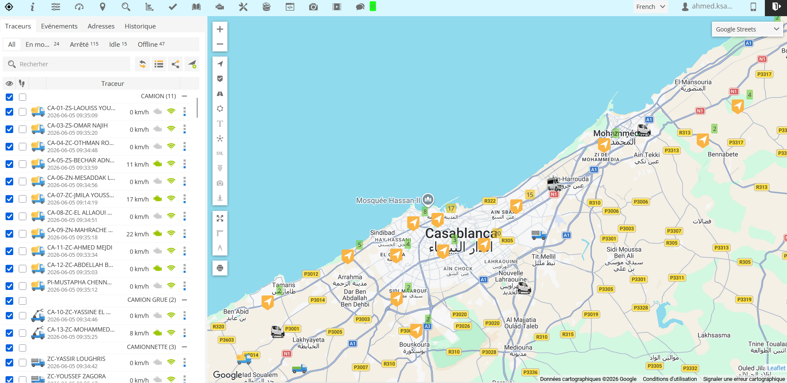This screenshot has height=383, width=787.
Task: Zoom in on the map
Action: (x=220, y=29)
